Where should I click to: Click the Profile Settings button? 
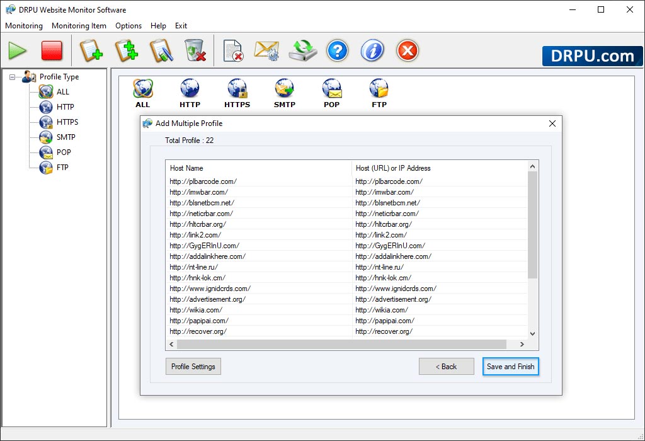(193, 367)
